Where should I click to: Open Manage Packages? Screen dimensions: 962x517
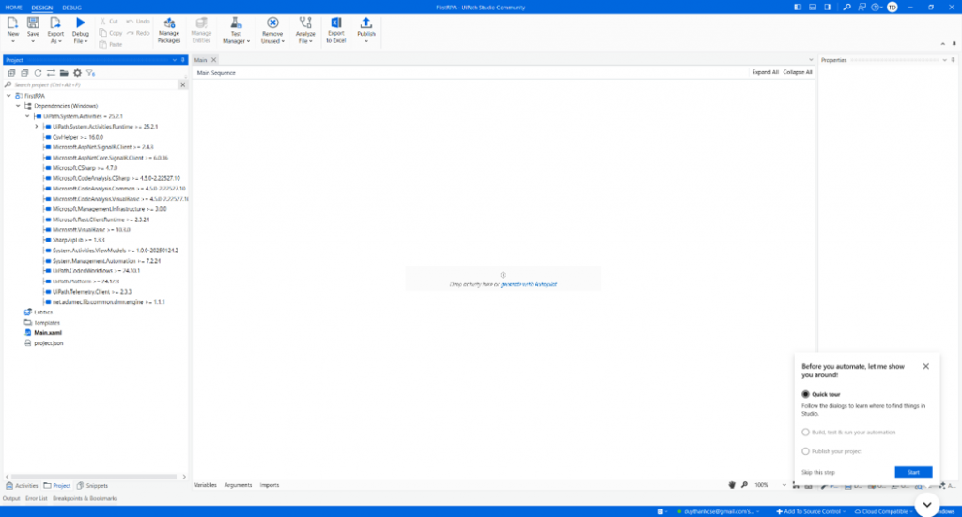point(169,30)
